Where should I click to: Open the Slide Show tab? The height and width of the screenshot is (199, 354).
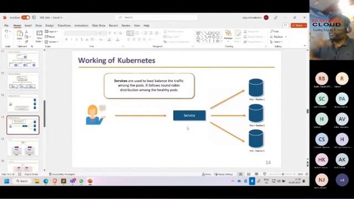[98, 25]
